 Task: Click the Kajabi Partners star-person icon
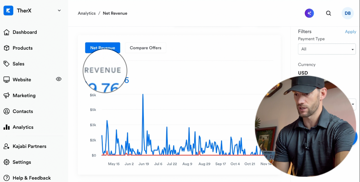tap(6, 146)
